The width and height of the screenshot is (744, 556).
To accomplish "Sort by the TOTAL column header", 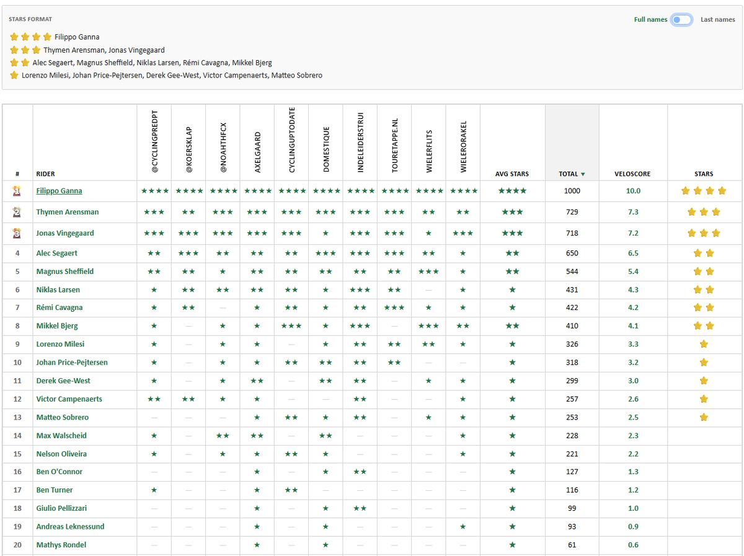I will (x=571, y=174).
